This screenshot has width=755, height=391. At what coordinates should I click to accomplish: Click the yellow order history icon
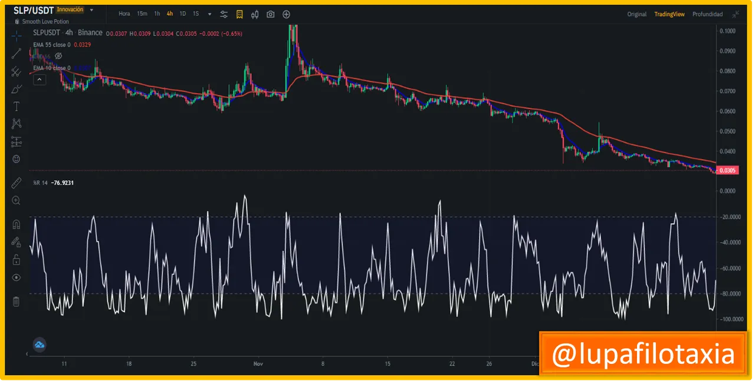coord(239,14)
